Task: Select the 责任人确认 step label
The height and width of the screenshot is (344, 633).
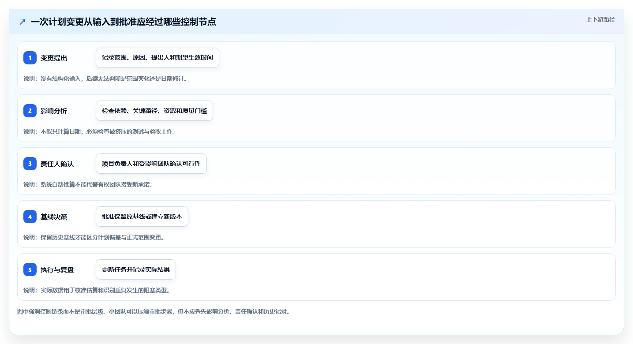Action: [x=57, y=164]
